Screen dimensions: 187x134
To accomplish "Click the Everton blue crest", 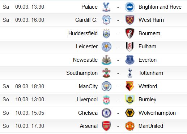I will coord(129,60).
